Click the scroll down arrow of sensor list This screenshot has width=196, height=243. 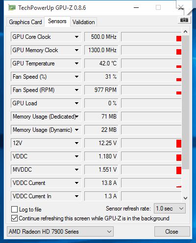pos(185,198)
